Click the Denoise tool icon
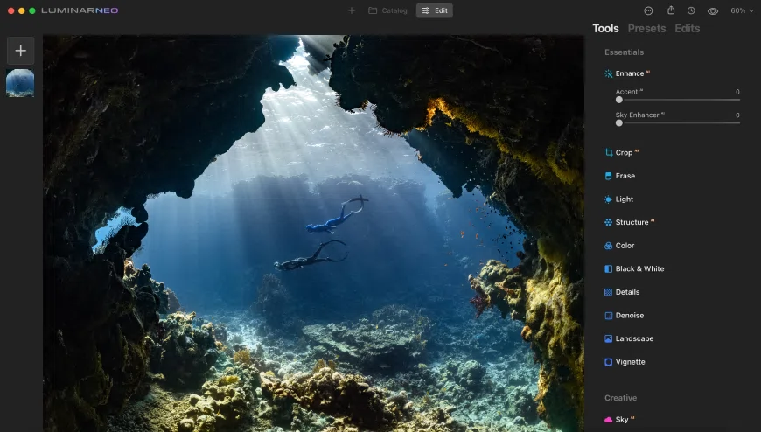This screenshot has height=432, width=761. tap(608, 316)
